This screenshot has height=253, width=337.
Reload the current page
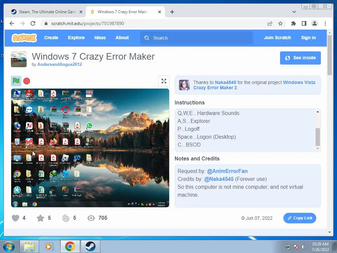[33, 23]
